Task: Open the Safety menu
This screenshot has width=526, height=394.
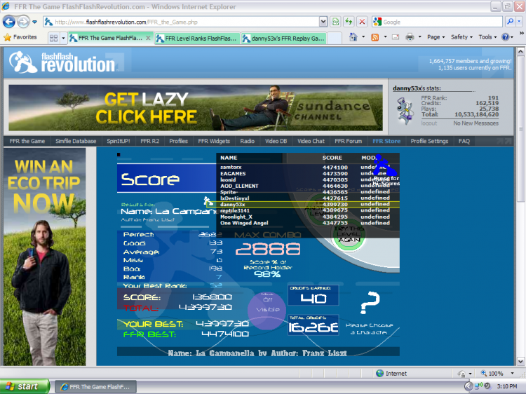Action: point(461,37)
